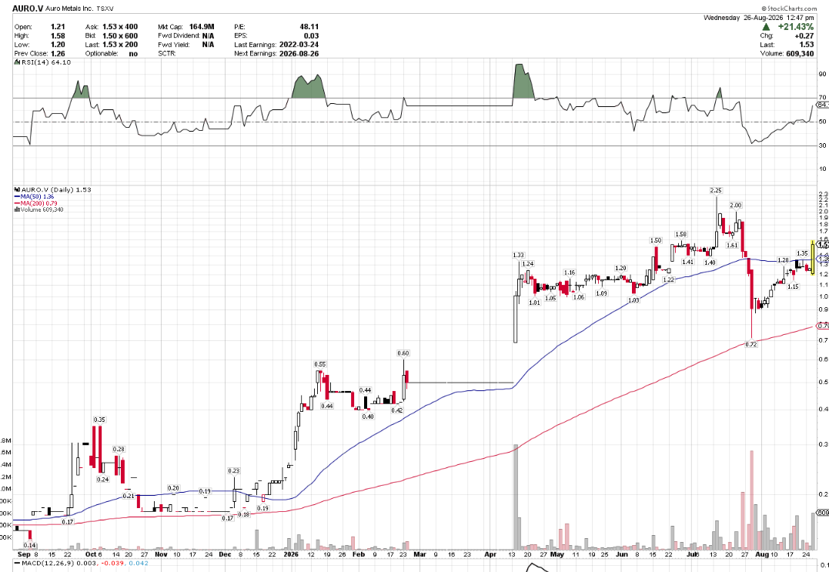Screen dimensions: 829x572
Task: Click the '2026' year label on date axis
Action: point(291,554)
